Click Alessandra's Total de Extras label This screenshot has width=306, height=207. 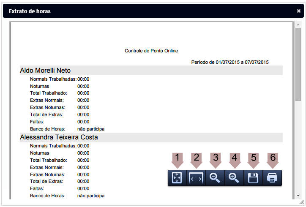point(46,181)
